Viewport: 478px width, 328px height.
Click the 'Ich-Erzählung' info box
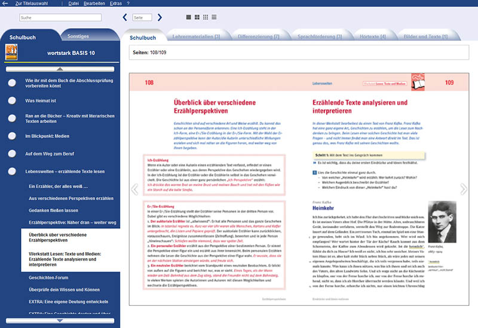click(214, 175)
